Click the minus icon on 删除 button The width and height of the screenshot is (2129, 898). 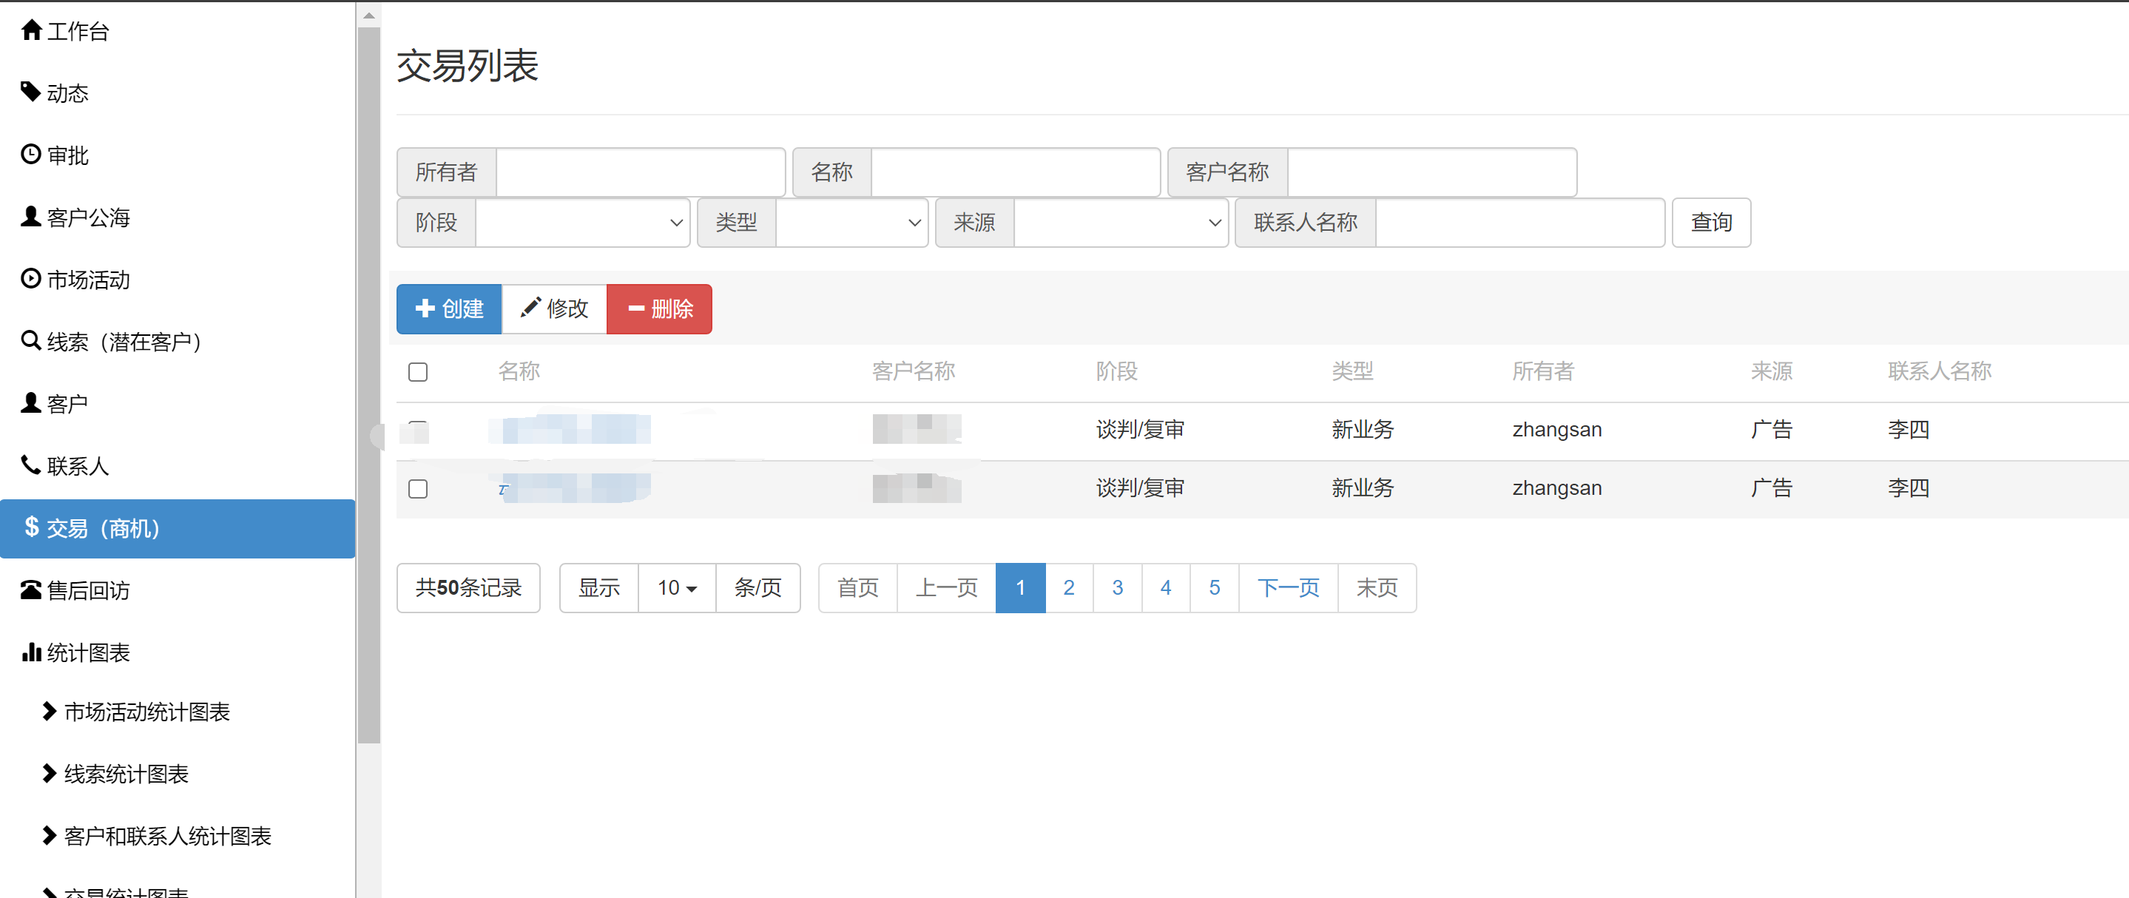[636, 308]
